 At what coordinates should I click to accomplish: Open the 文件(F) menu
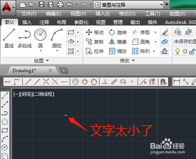(29, 14)
